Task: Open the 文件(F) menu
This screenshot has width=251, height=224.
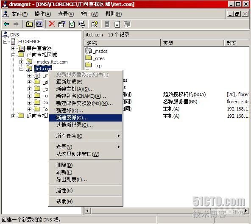Action: (x=20, y=14)
